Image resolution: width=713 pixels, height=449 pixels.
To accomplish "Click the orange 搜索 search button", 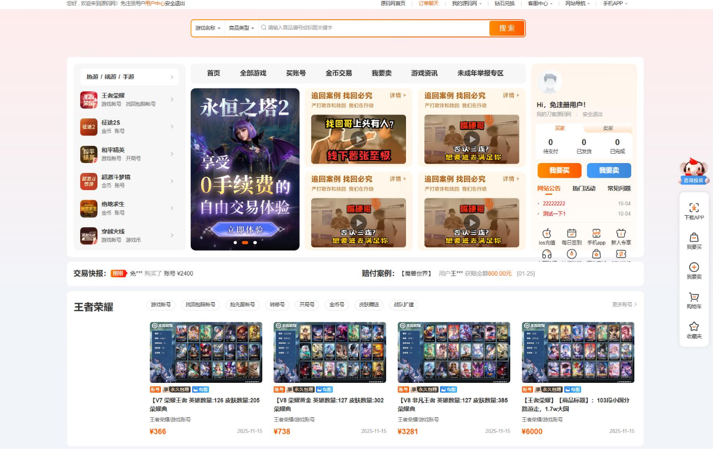I will click(507, 28).
